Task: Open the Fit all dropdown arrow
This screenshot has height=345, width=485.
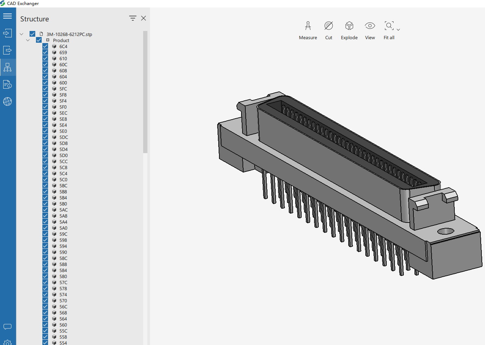Action: [x=398, y=30]
